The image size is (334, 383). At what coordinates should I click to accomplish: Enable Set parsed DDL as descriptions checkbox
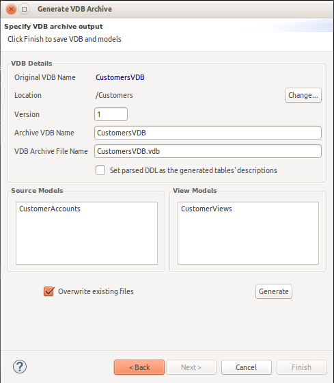[100, 170]
